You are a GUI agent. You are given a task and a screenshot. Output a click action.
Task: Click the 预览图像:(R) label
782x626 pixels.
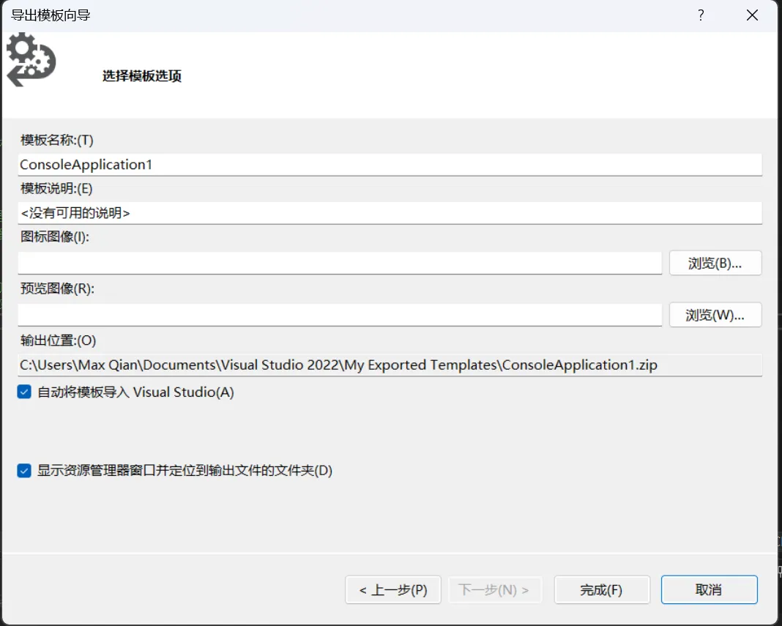tap(58, 288)
